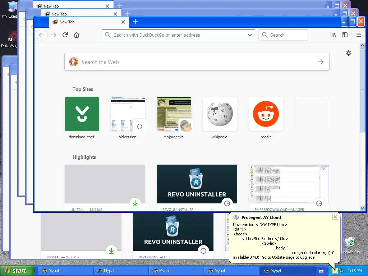Go back using the back arrow in the front Mypal window
This screenshot has width=368, height=276.
pyautogui.click(x=42, y=35)
